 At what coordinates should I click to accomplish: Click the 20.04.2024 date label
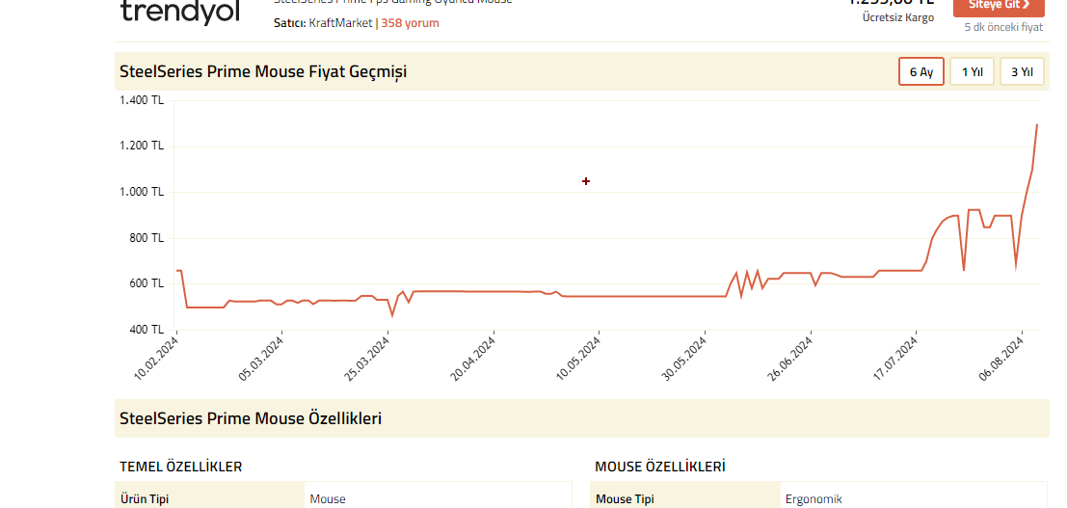[473, 359]
